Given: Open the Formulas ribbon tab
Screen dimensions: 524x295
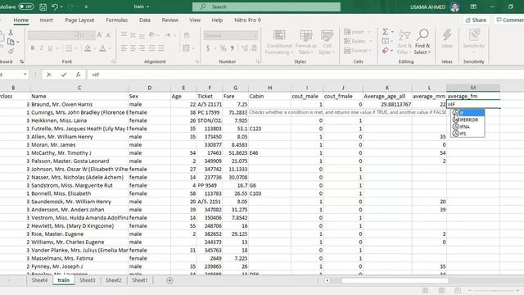Looking at the screenshot, I should [116, 20].
